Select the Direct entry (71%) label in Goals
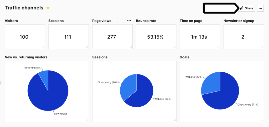The image size is (269, 127). tap(248, 105)
